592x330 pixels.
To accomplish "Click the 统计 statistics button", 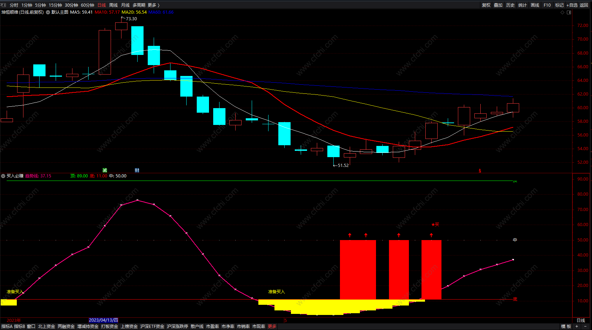I will [x=523, y=5].
